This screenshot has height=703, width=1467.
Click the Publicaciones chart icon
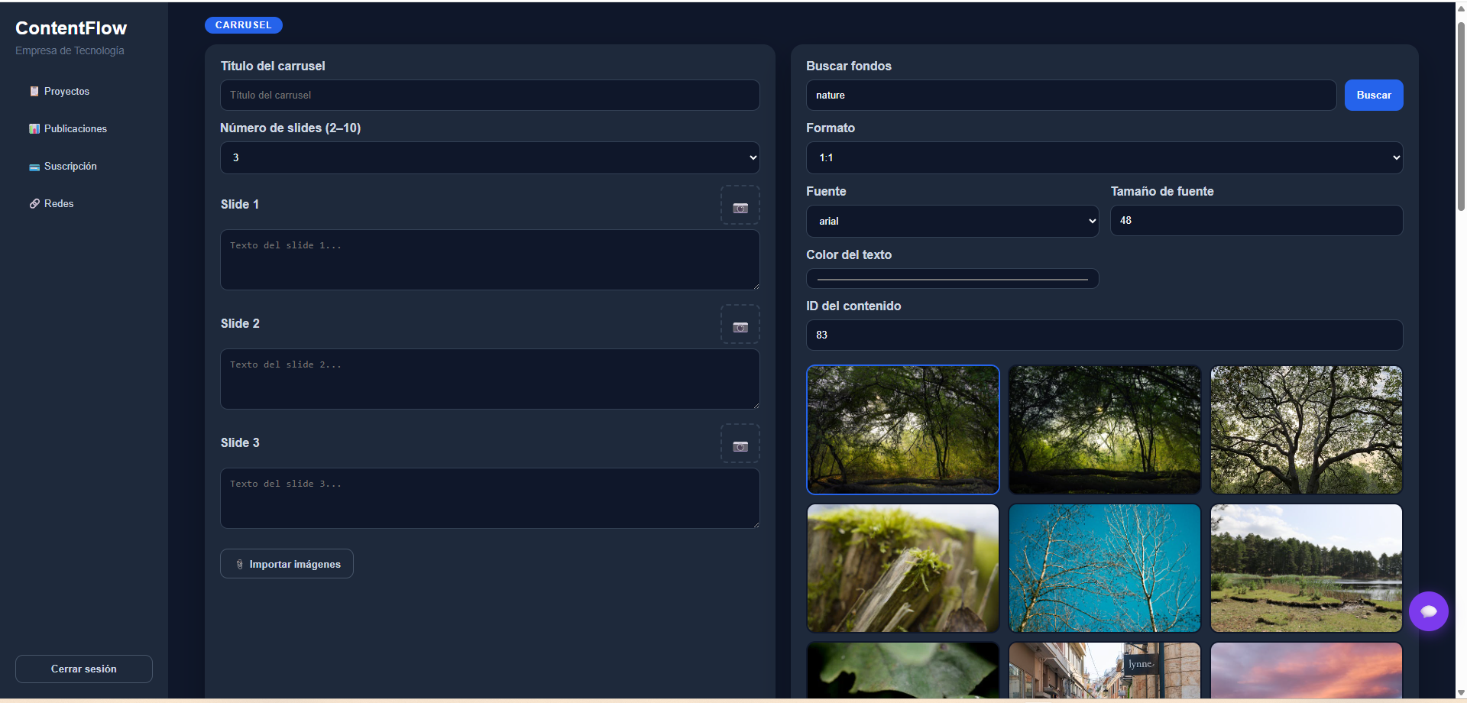[34, 128]
